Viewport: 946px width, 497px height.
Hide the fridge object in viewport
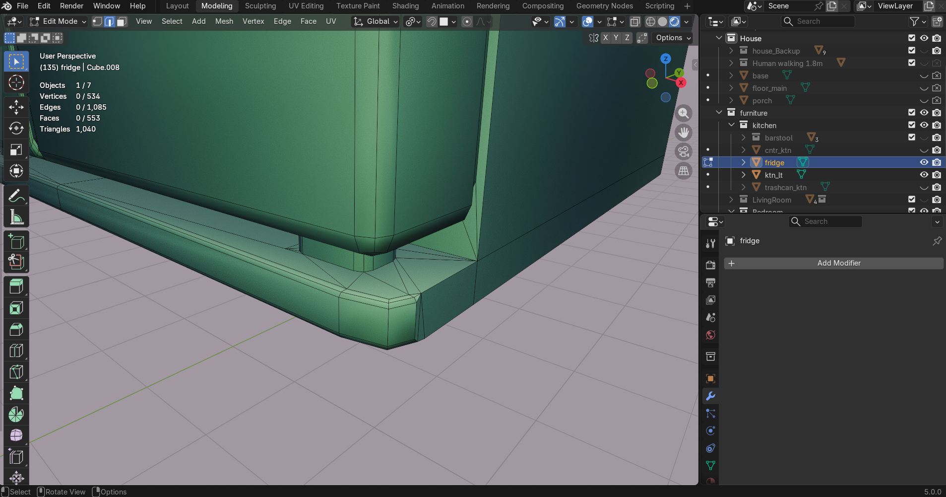(x=924, y=162)
